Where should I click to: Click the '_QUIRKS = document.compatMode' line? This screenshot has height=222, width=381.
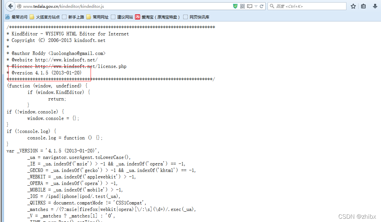(x=87, y=202)
